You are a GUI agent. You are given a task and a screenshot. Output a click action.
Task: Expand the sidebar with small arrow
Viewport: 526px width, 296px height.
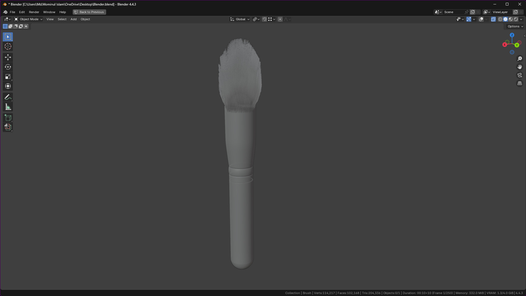click(524, 36)
